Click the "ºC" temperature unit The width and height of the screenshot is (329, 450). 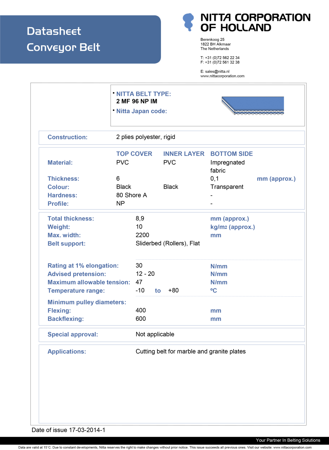point(214,291)
